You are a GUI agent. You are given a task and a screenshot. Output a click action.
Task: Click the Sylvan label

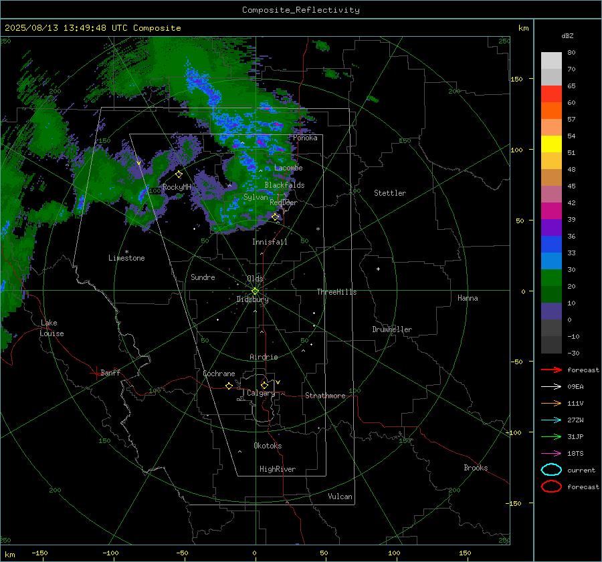pos(256,197)
